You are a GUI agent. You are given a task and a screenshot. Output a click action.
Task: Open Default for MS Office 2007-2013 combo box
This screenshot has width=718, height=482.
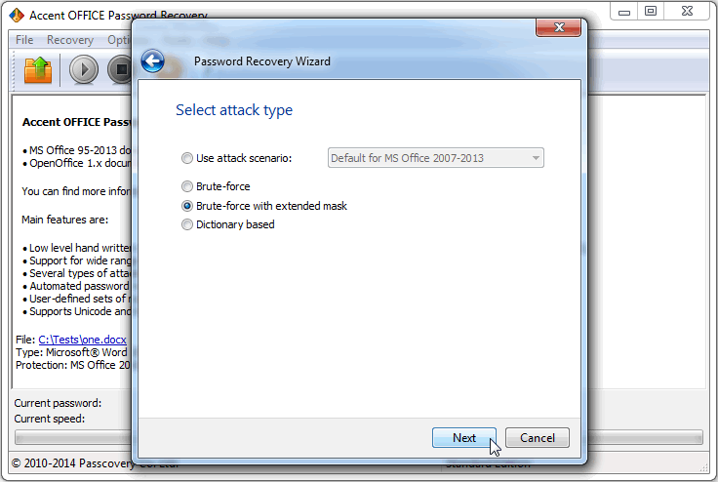click(x=435, y=158)
